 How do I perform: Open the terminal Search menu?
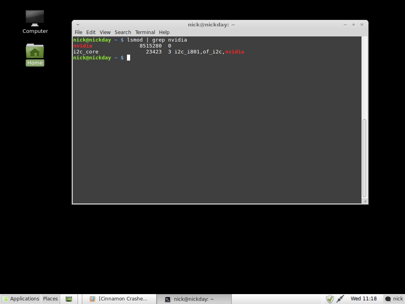[x=123, y=32]
